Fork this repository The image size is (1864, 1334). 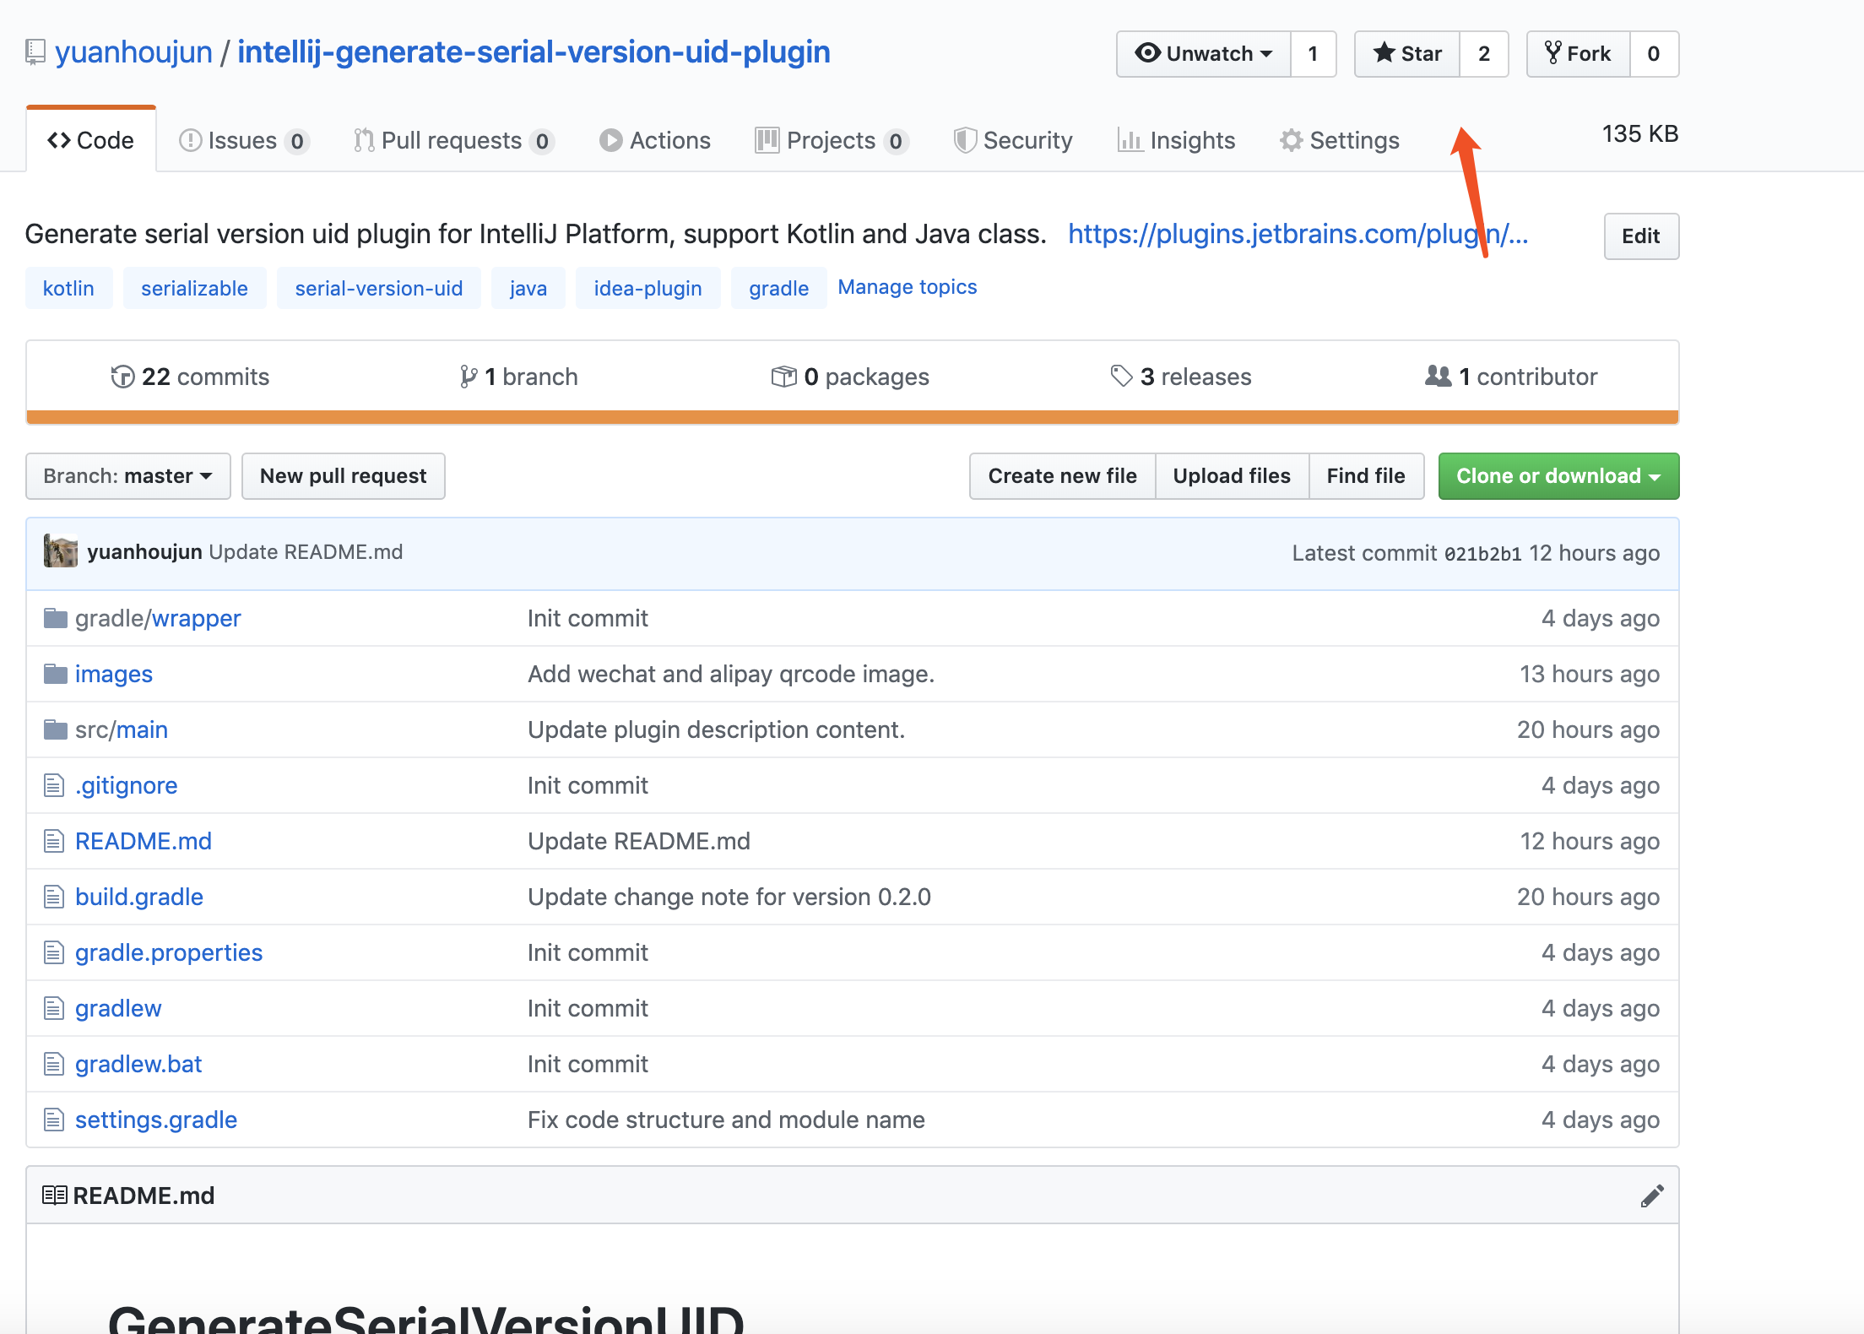tap(1578, 54)
